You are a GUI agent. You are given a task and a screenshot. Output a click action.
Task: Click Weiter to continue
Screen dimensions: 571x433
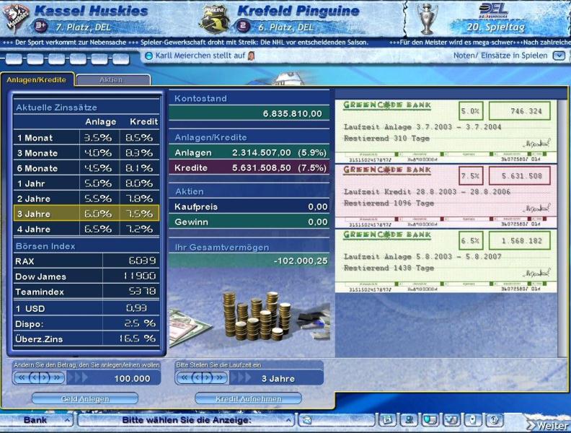click(546, 425)
